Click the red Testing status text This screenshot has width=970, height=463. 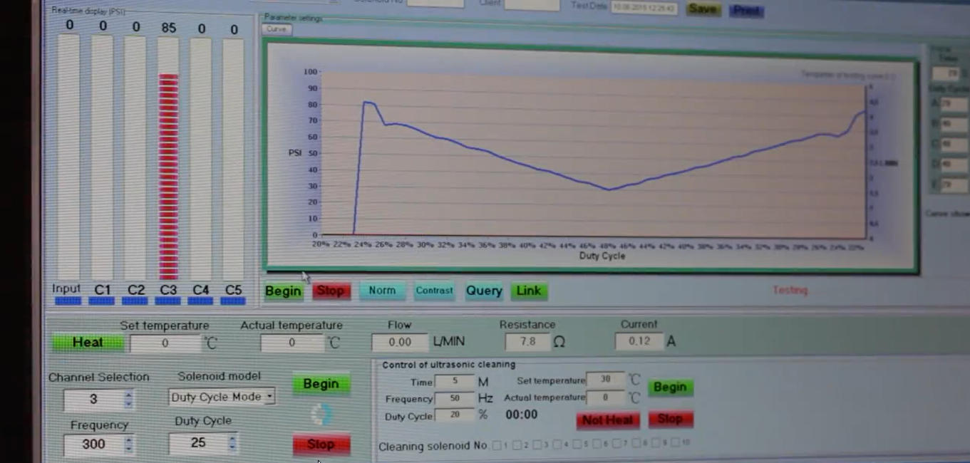(790, 290)
